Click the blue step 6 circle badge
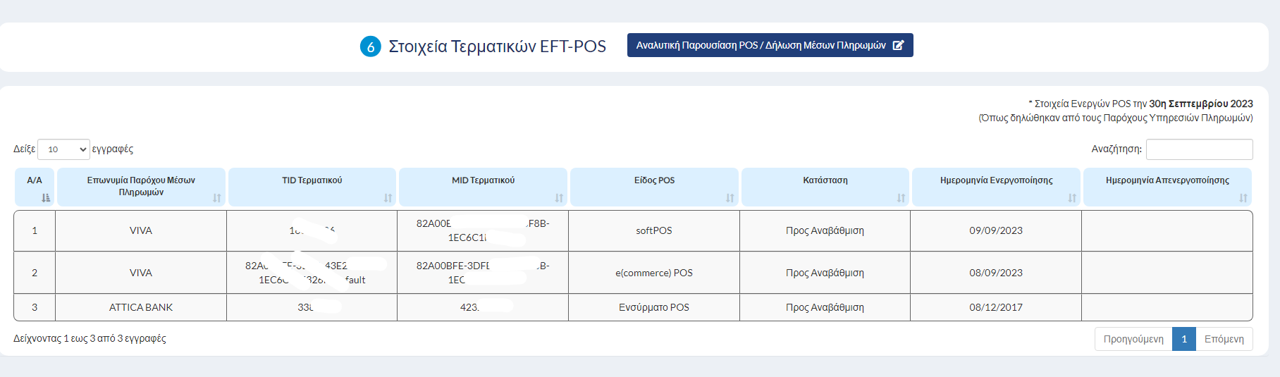The width and height of the screenshot is (1280, 377). pos(371,47)
